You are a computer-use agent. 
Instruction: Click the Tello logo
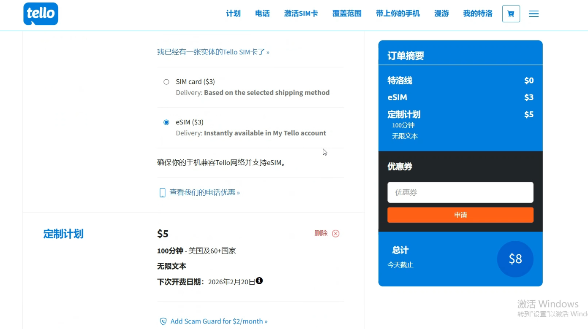tap(41, 14)
